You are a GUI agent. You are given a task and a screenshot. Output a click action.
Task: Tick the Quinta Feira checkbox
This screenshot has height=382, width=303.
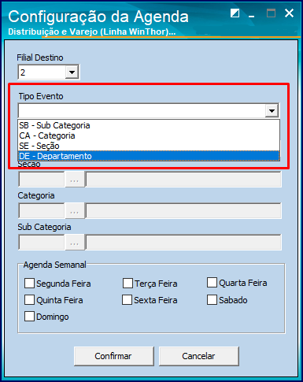point(29,300)
